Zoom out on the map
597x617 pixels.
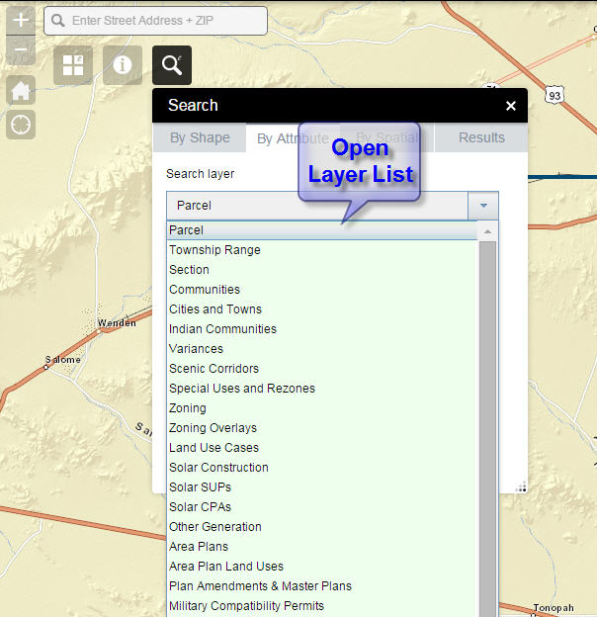coord(21,50)
